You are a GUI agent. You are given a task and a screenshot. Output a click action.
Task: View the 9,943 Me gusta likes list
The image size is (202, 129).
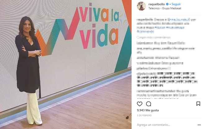(x=148, y=110)
